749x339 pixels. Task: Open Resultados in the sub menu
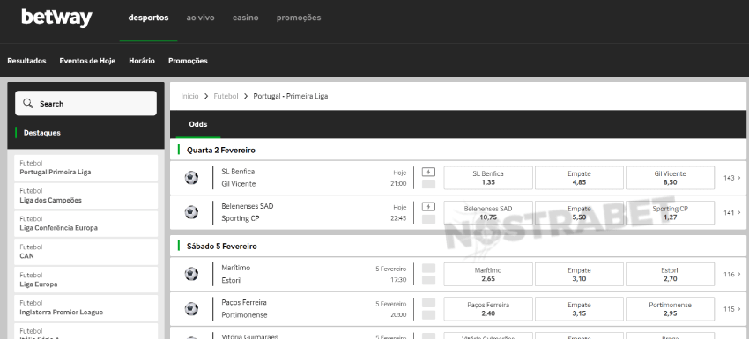click(x=26, y=61)
